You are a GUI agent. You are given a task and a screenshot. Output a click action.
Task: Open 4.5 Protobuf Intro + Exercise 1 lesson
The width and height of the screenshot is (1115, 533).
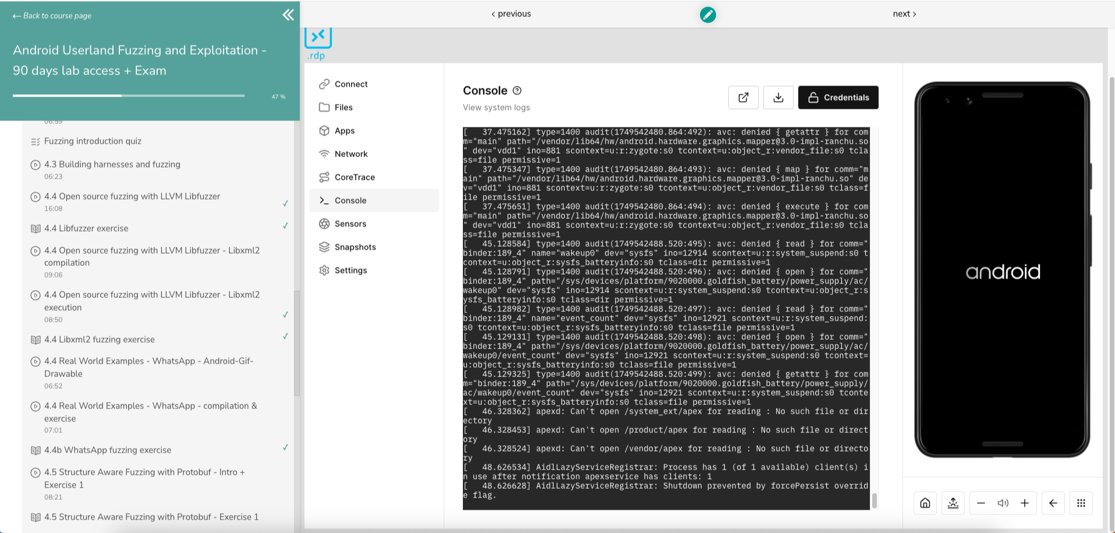pos(144,478)
